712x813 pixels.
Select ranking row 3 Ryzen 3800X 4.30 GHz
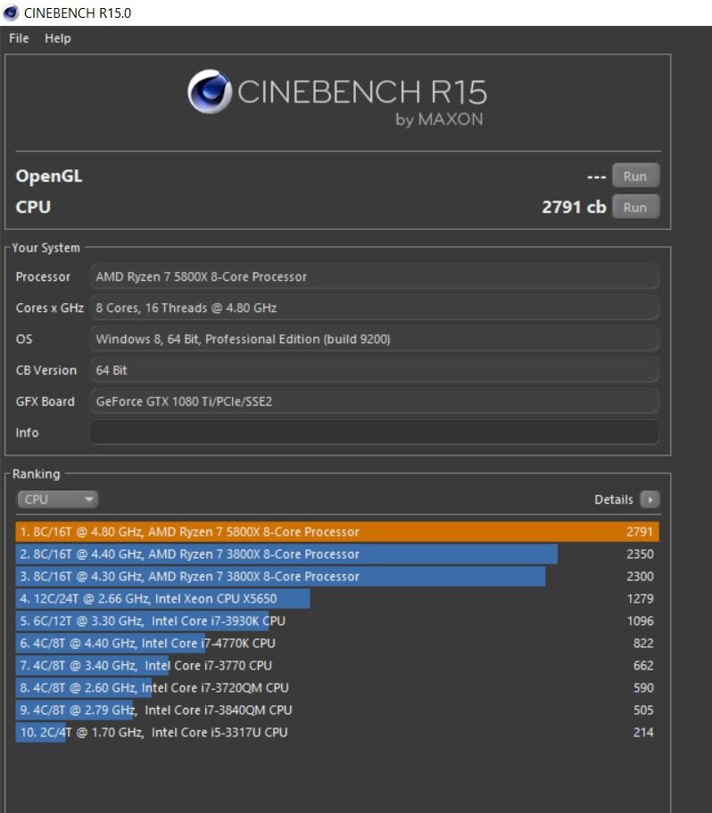(x=337, y=576)
